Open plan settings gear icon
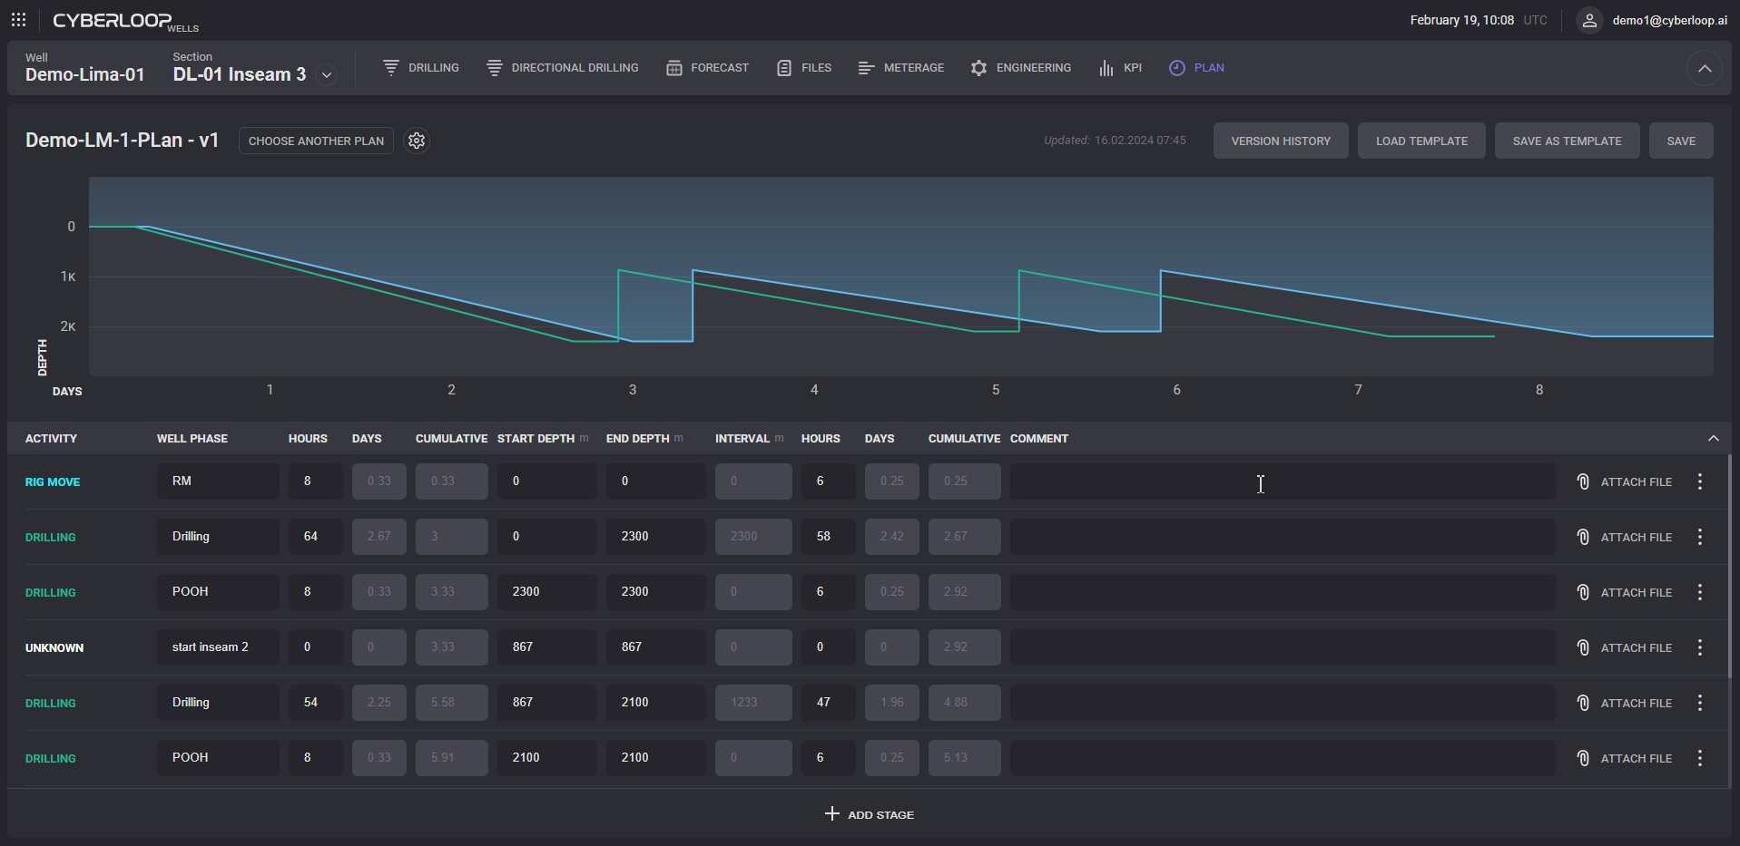 (417, 141)
